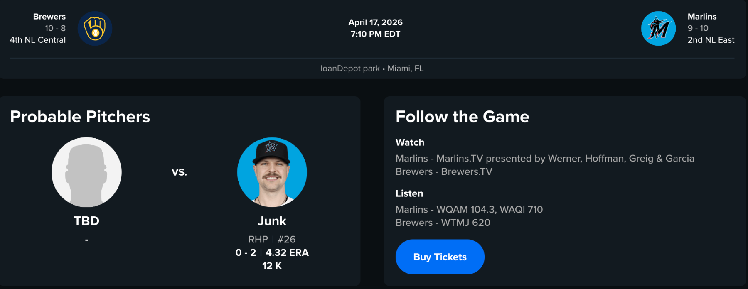Click the April 17, 2026 game date
748x289 pixels.
(375, 22)
